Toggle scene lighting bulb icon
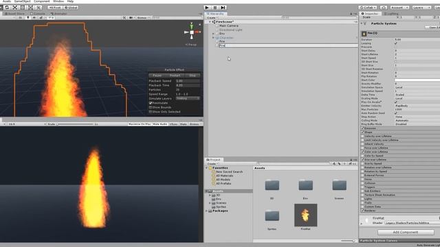Screen dimensions: 440x247 [x=27, y=18]
